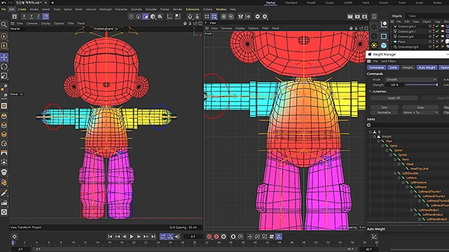Toggle loop playback mode icon
The height and width of the screenshot is (252, 449).
pos(163,236)
